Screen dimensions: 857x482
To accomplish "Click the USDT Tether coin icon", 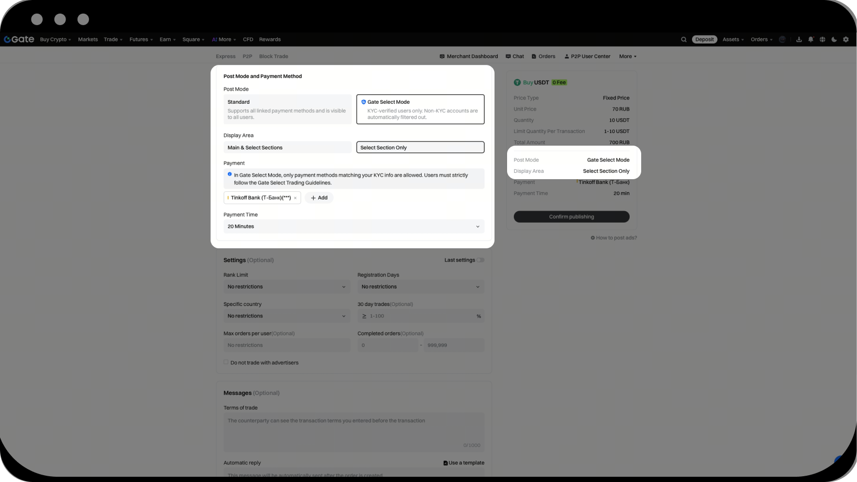I will click(518, 82).
